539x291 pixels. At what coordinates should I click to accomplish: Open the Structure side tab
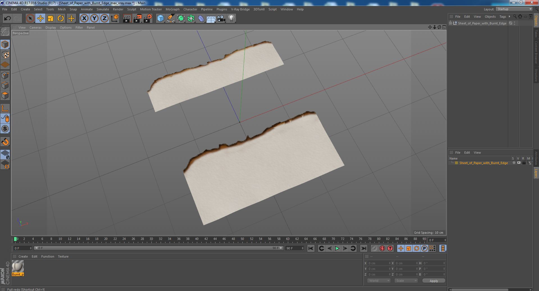point(536,75)
